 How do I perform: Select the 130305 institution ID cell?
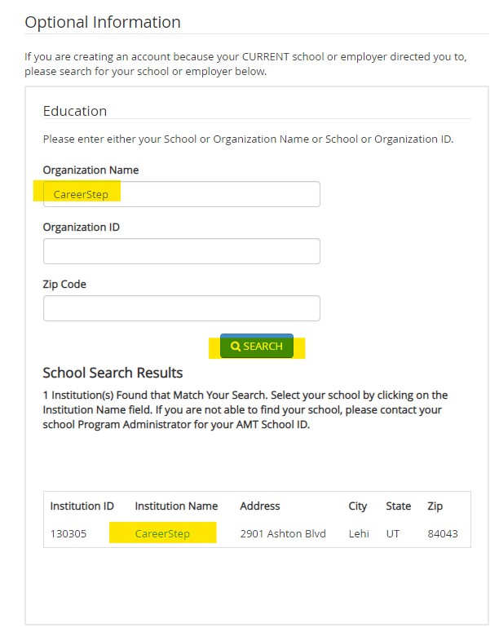tap(69, 533)
